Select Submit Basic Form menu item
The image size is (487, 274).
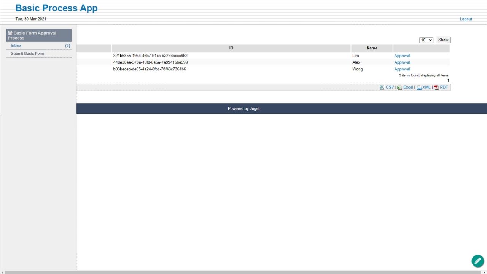tap(27, 54)
